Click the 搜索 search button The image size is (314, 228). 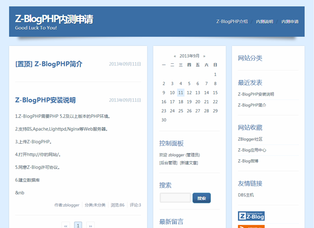click(201, 198)
